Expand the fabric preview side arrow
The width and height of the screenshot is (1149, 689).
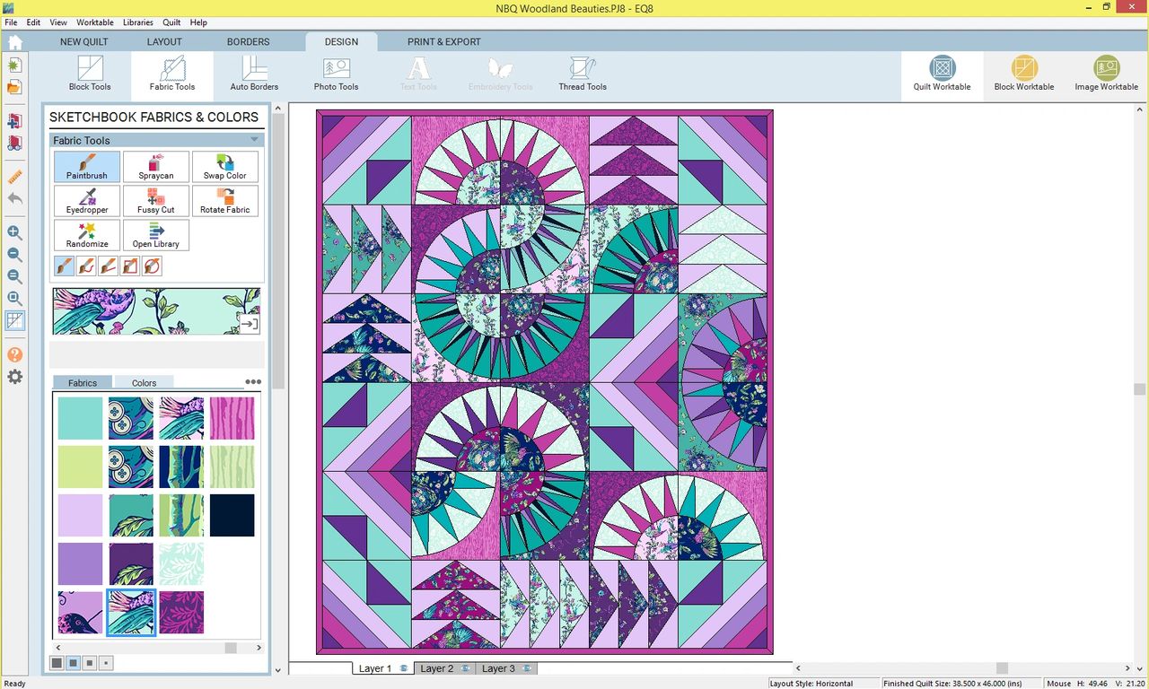249,324
